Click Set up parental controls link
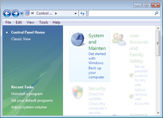Viewport: 163px width, 118px height. pyautogui.click(x=141, y=76)
